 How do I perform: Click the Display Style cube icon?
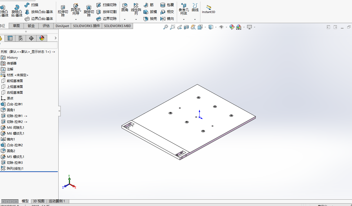pos(211,27)
